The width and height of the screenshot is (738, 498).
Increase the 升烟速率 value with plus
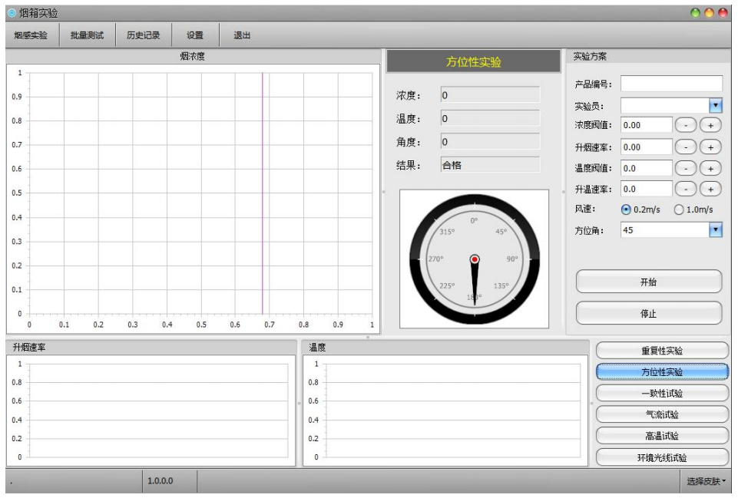(710, 147)
